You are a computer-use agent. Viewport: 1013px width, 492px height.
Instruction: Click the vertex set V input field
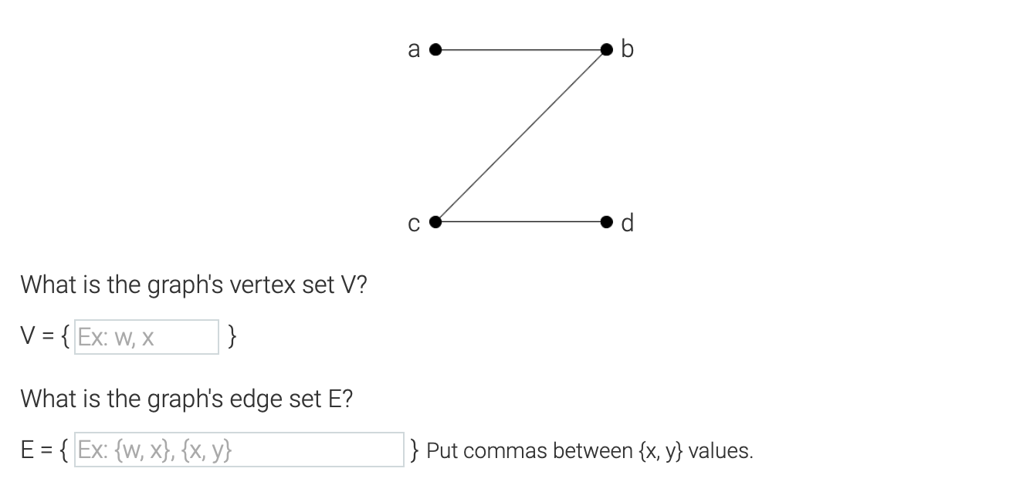click(x=145, y=336)
